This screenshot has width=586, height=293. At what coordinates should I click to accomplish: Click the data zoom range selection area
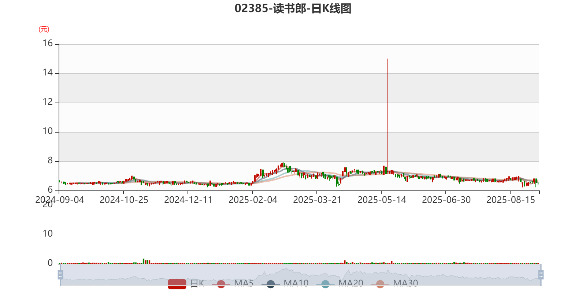[x=300, y=274]
